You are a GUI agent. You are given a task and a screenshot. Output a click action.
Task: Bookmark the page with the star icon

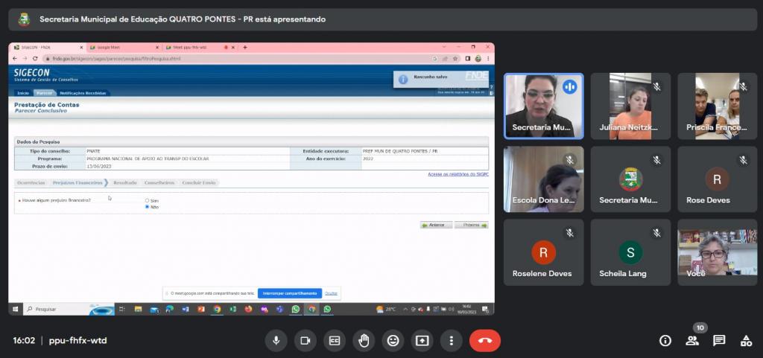coord(455,58)
